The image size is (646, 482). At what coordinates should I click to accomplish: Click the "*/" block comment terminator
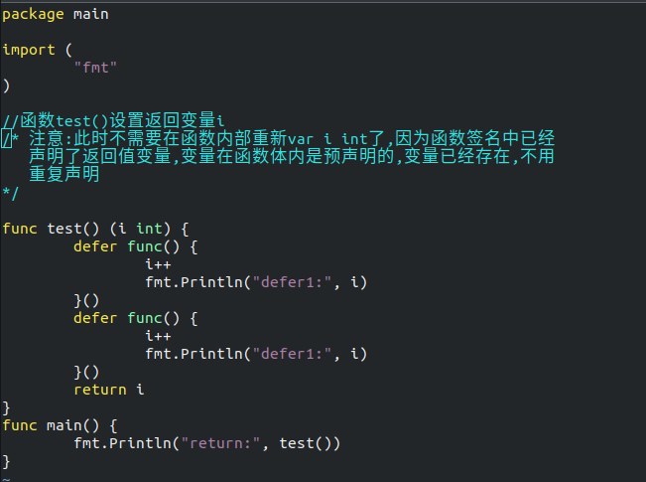(x=10, y=193)
